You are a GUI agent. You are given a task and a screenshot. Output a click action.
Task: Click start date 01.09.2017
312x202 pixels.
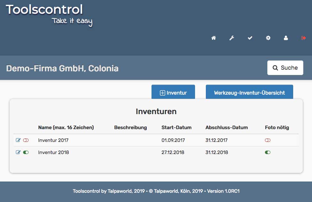point(173,140)
